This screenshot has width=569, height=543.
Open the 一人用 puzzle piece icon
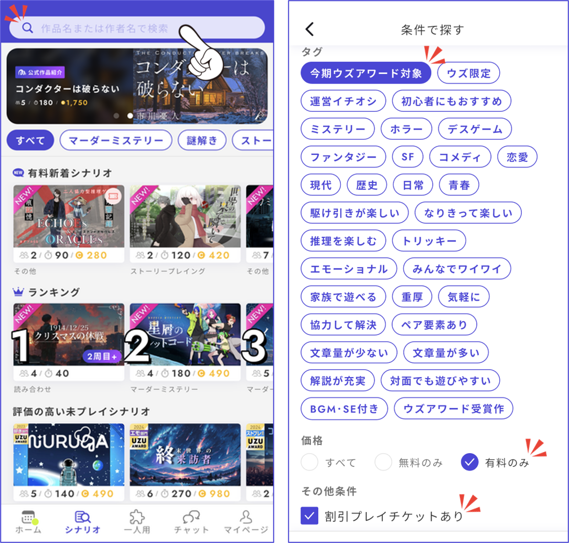click(137, 517)
